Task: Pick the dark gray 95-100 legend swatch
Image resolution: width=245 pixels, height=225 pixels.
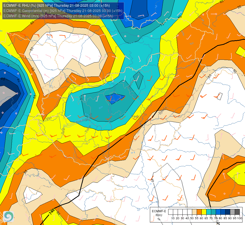Action: tap(237, 212)
